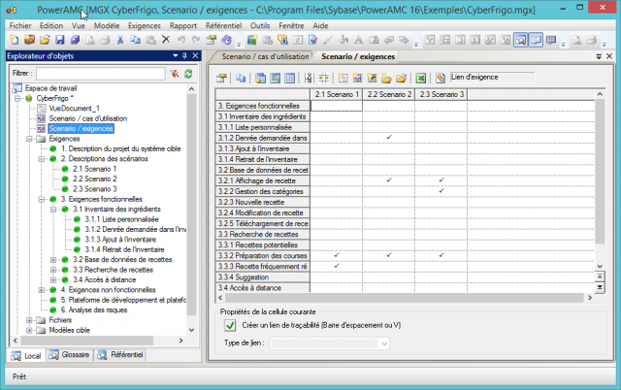
Task: Toggle check at 3.1.2 Denrée row, Scenario 2
Action: [x=389, y=138]
